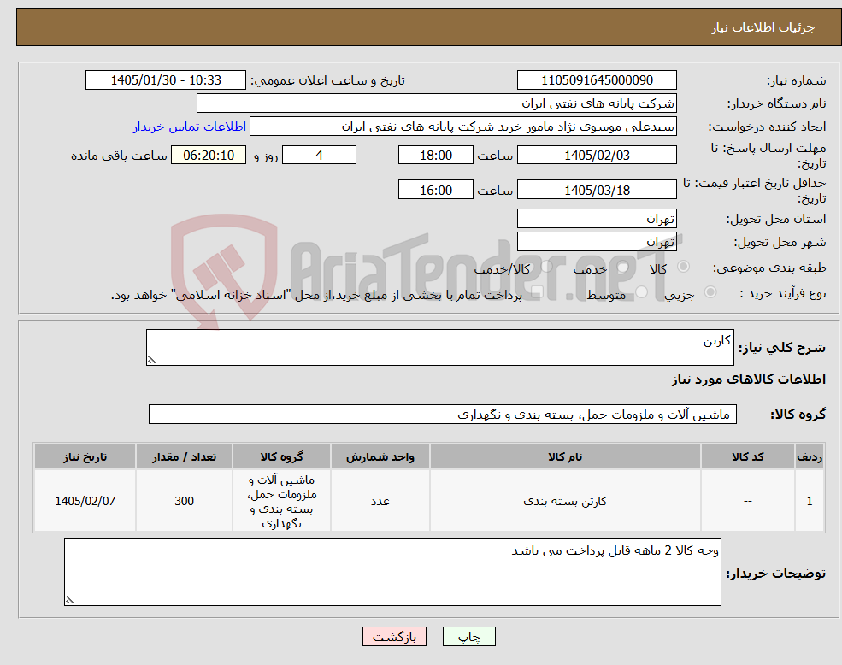Click the quantity cell 300
The width and height of the screenshot is (842, 665).
tap(184, 501)
